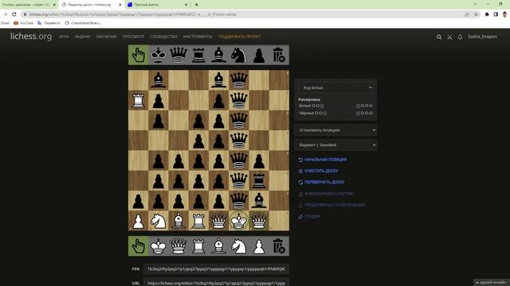Open the ПРОСМОТР menu
Image resolution: width=510 pixels, height=286 pixels.
[133, 37]
